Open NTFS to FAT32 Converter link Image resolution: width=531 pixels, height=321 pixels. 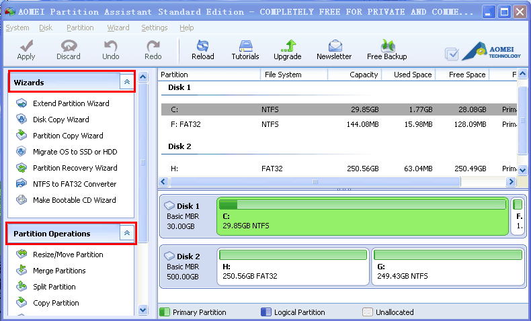click(x=75, y=184)
